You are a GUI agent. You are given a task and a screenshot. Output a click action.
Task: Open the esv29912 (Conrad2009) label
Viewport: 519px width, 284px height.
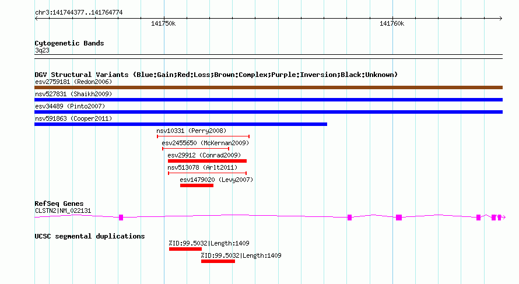click(204, 155)
